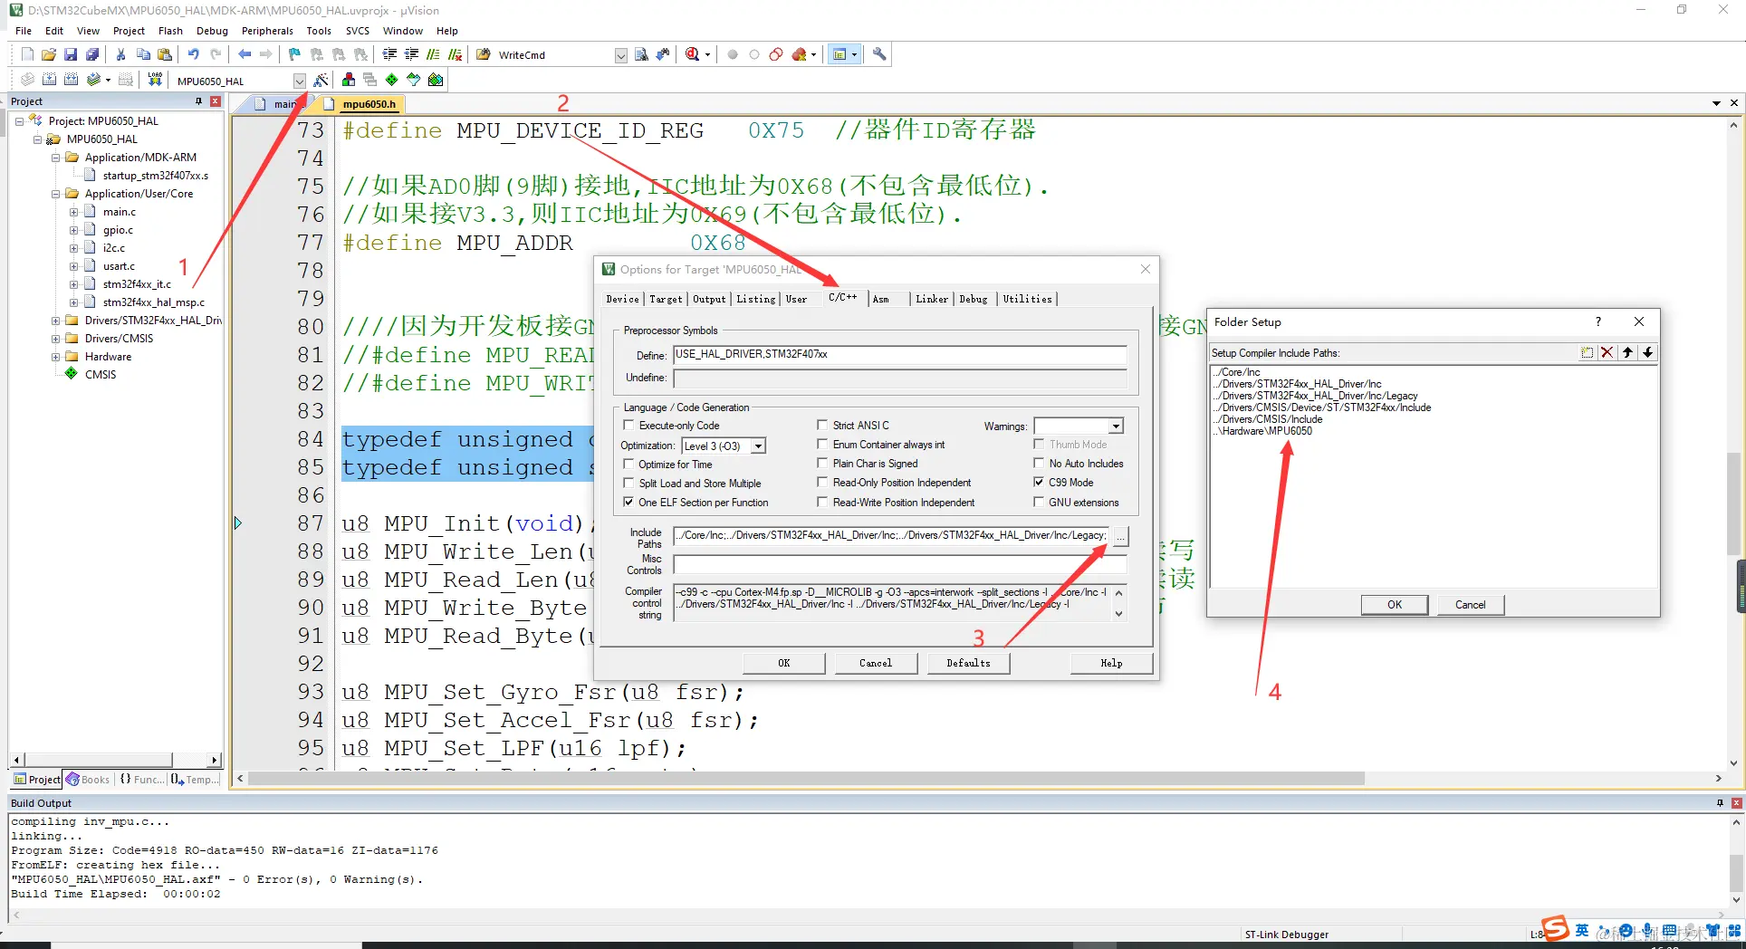Enable Strict ANSI C option
Viewport: 1746px width, 949px height.
click(x=822, y=425)
